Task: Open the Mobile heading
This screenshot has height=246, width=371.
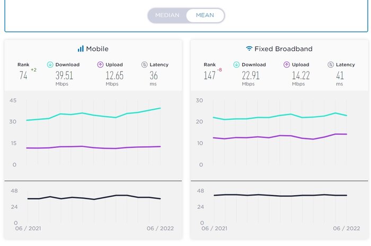Action: click(x=97, y=49)
